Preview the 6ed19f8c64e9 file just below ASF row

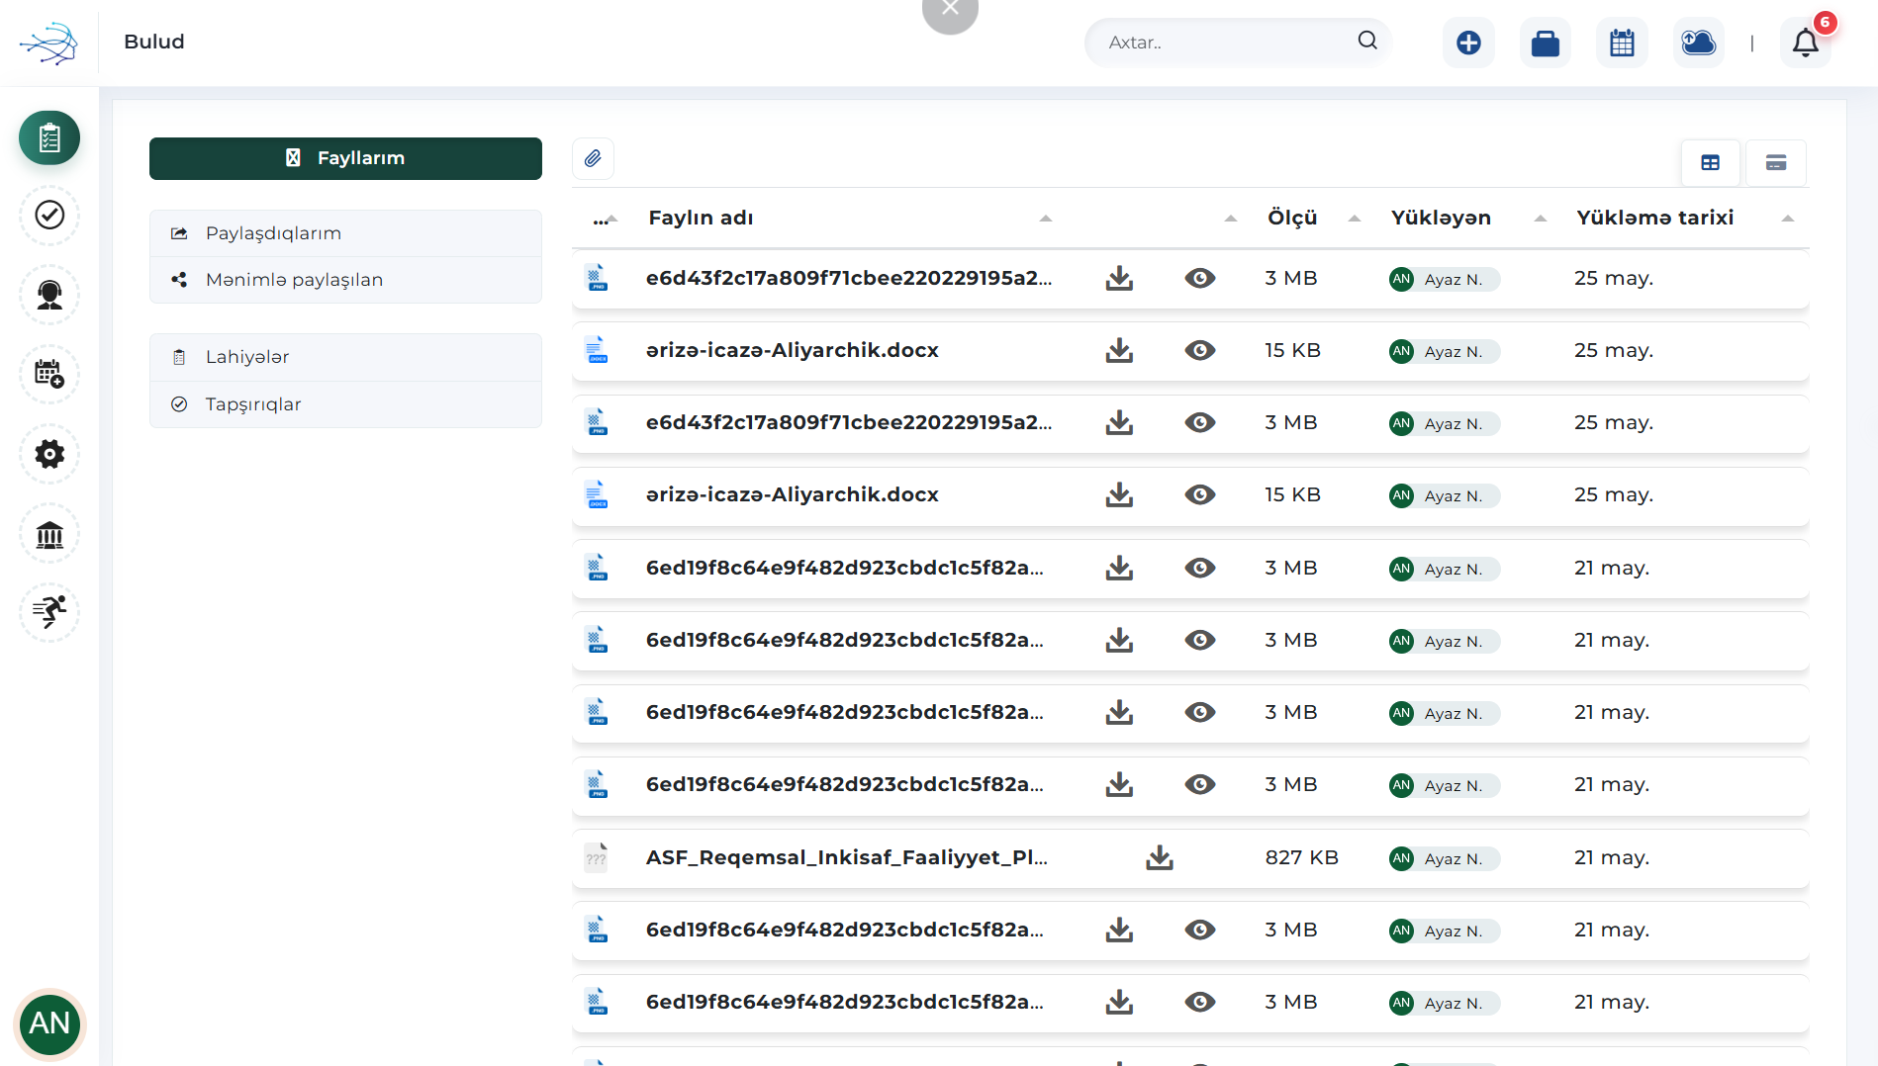[x=1200, y=930]
